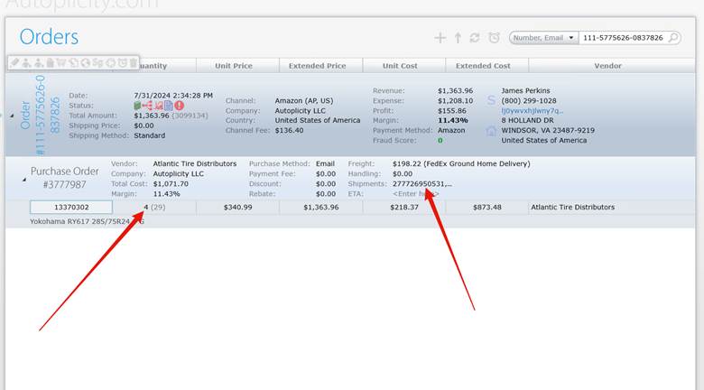Click the unit price value $340.99
Viewport: 704px width, 390px height.
tap(237, 207)
